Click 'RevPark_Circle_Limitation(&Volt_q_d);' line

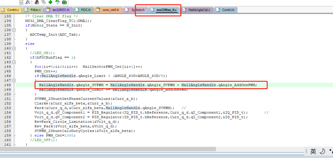point(77,122)
